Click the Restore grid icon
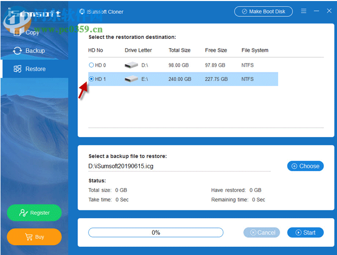 pos(17,69)
